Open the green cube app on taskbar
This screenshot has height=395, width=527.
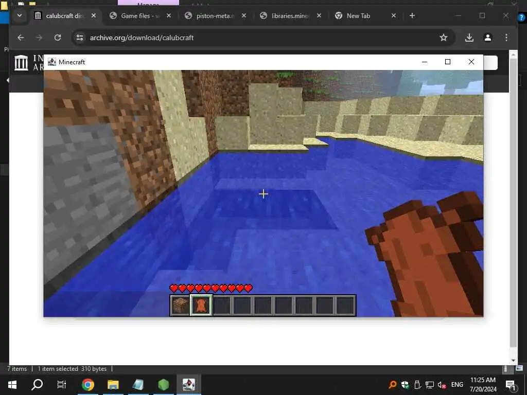point(163,385)
